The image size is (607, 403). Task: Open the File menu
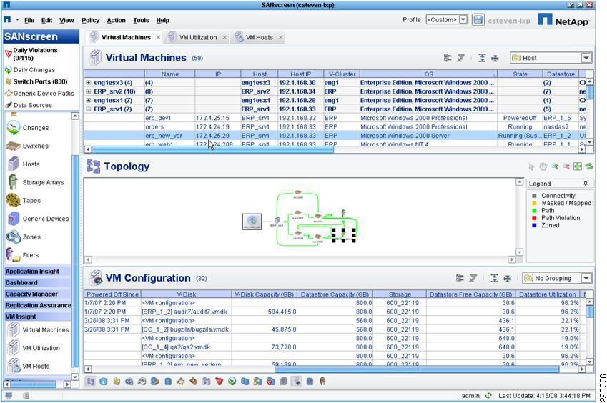click(29, 20)
